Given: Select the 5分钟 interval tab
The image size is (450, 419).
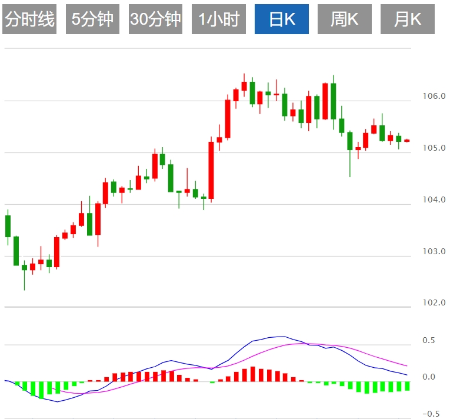Looking at the screenshot, I should [92, 19].
